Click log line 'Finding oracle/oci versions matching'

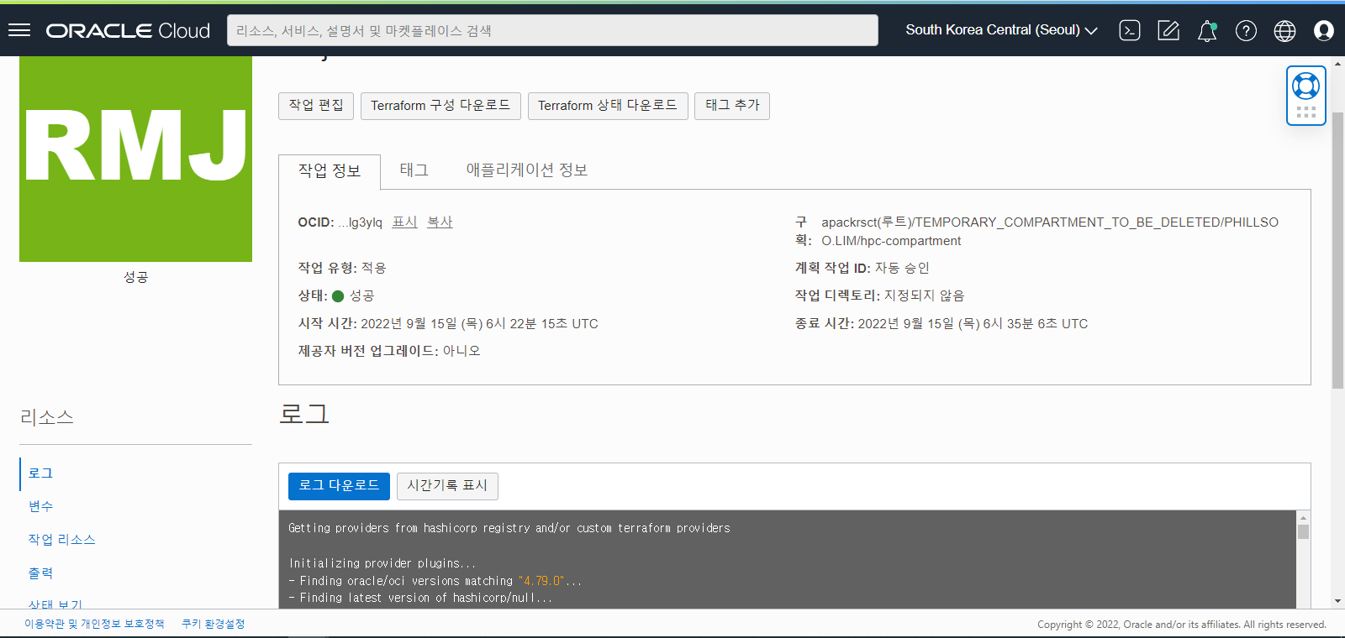point(435,581)
